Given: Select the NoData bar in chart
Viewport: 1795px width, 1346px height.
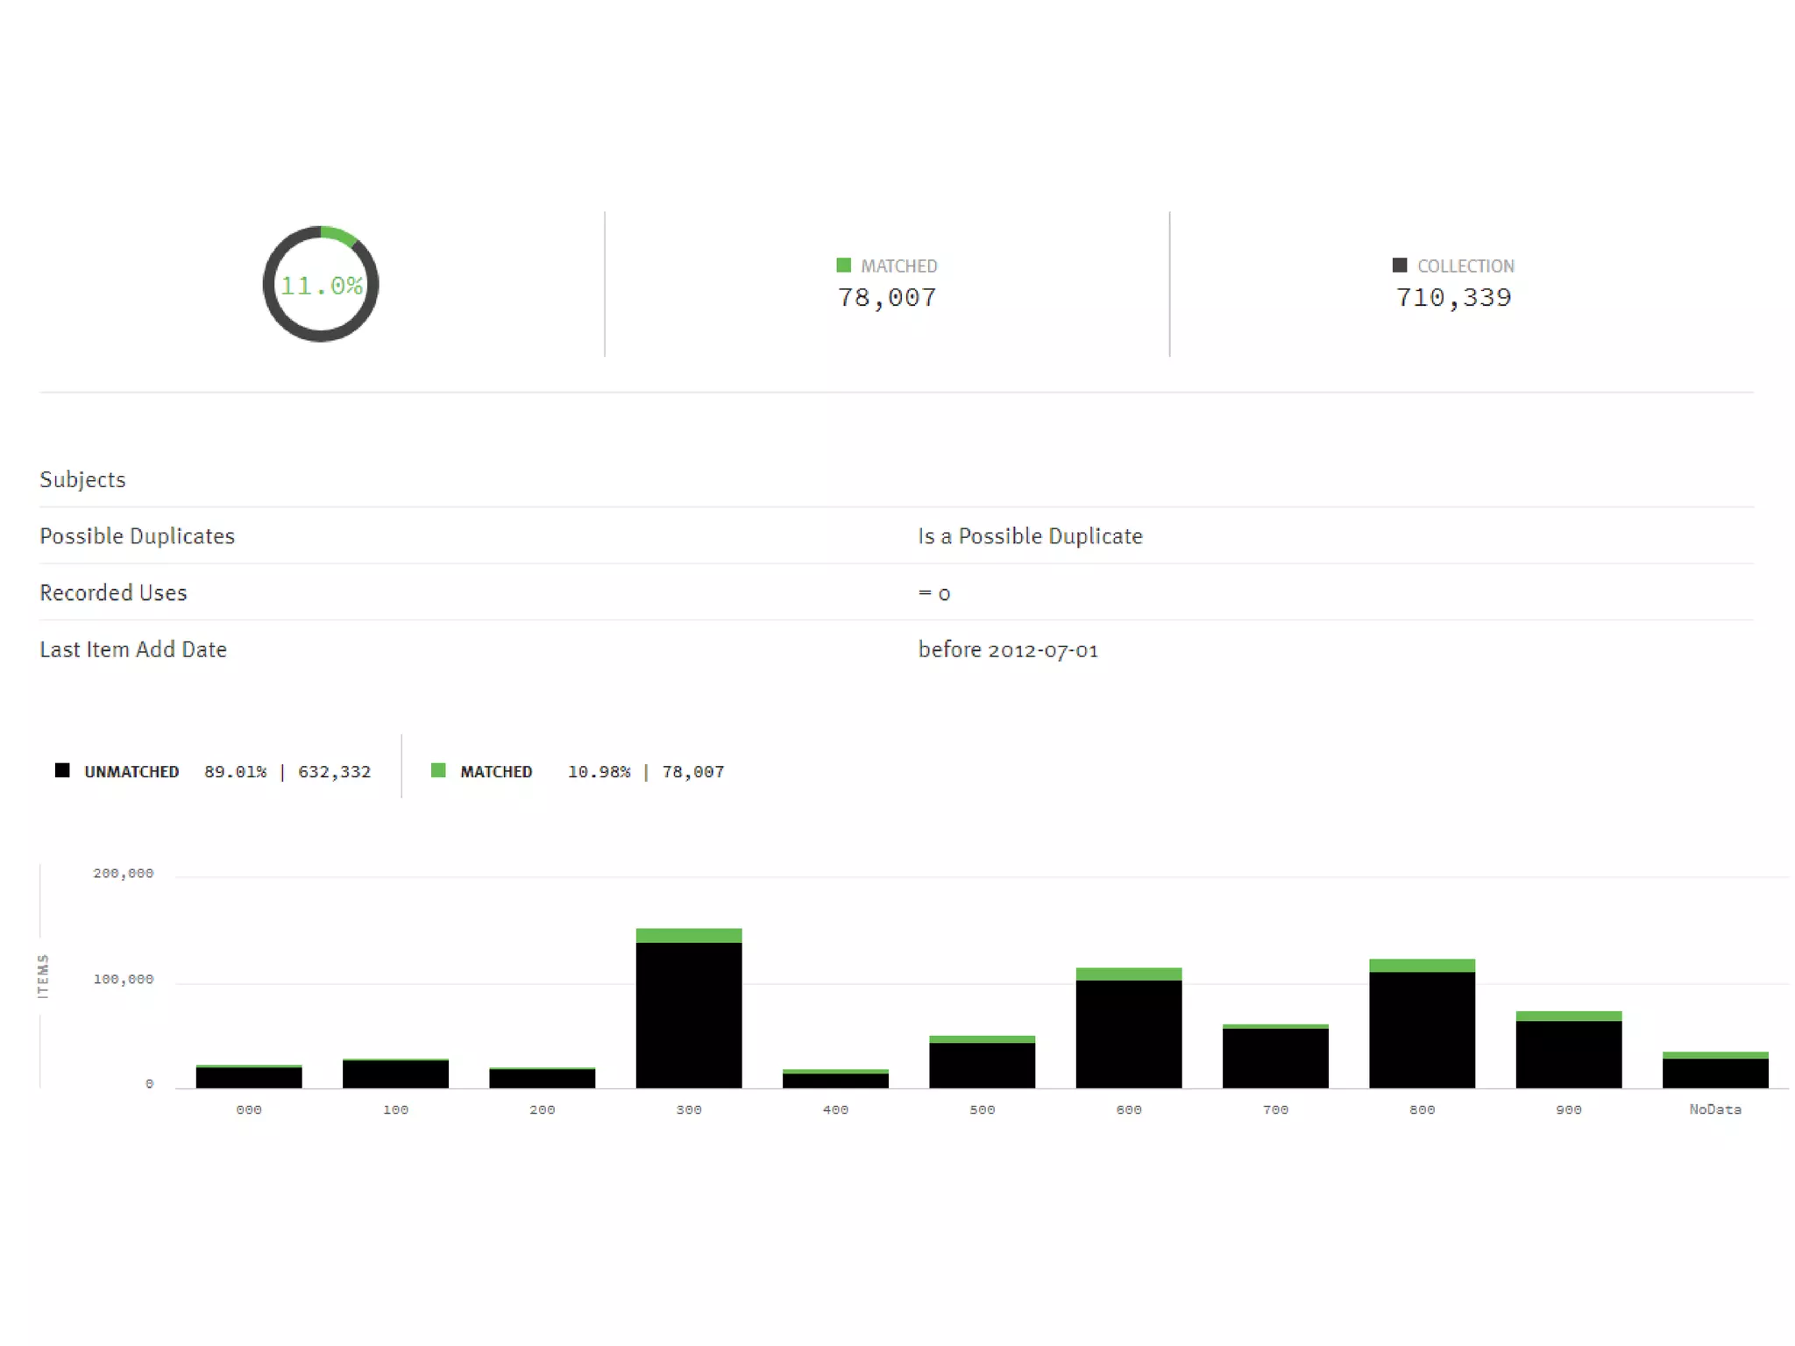Looking at the screenshot, I should [1715, 1073].
